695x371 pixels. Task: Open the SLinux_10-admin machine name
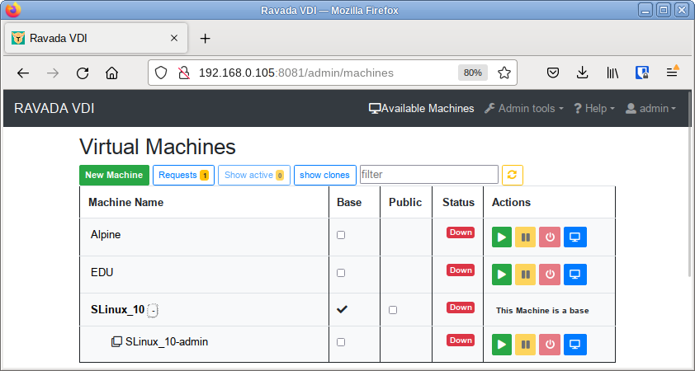(167, 342)
